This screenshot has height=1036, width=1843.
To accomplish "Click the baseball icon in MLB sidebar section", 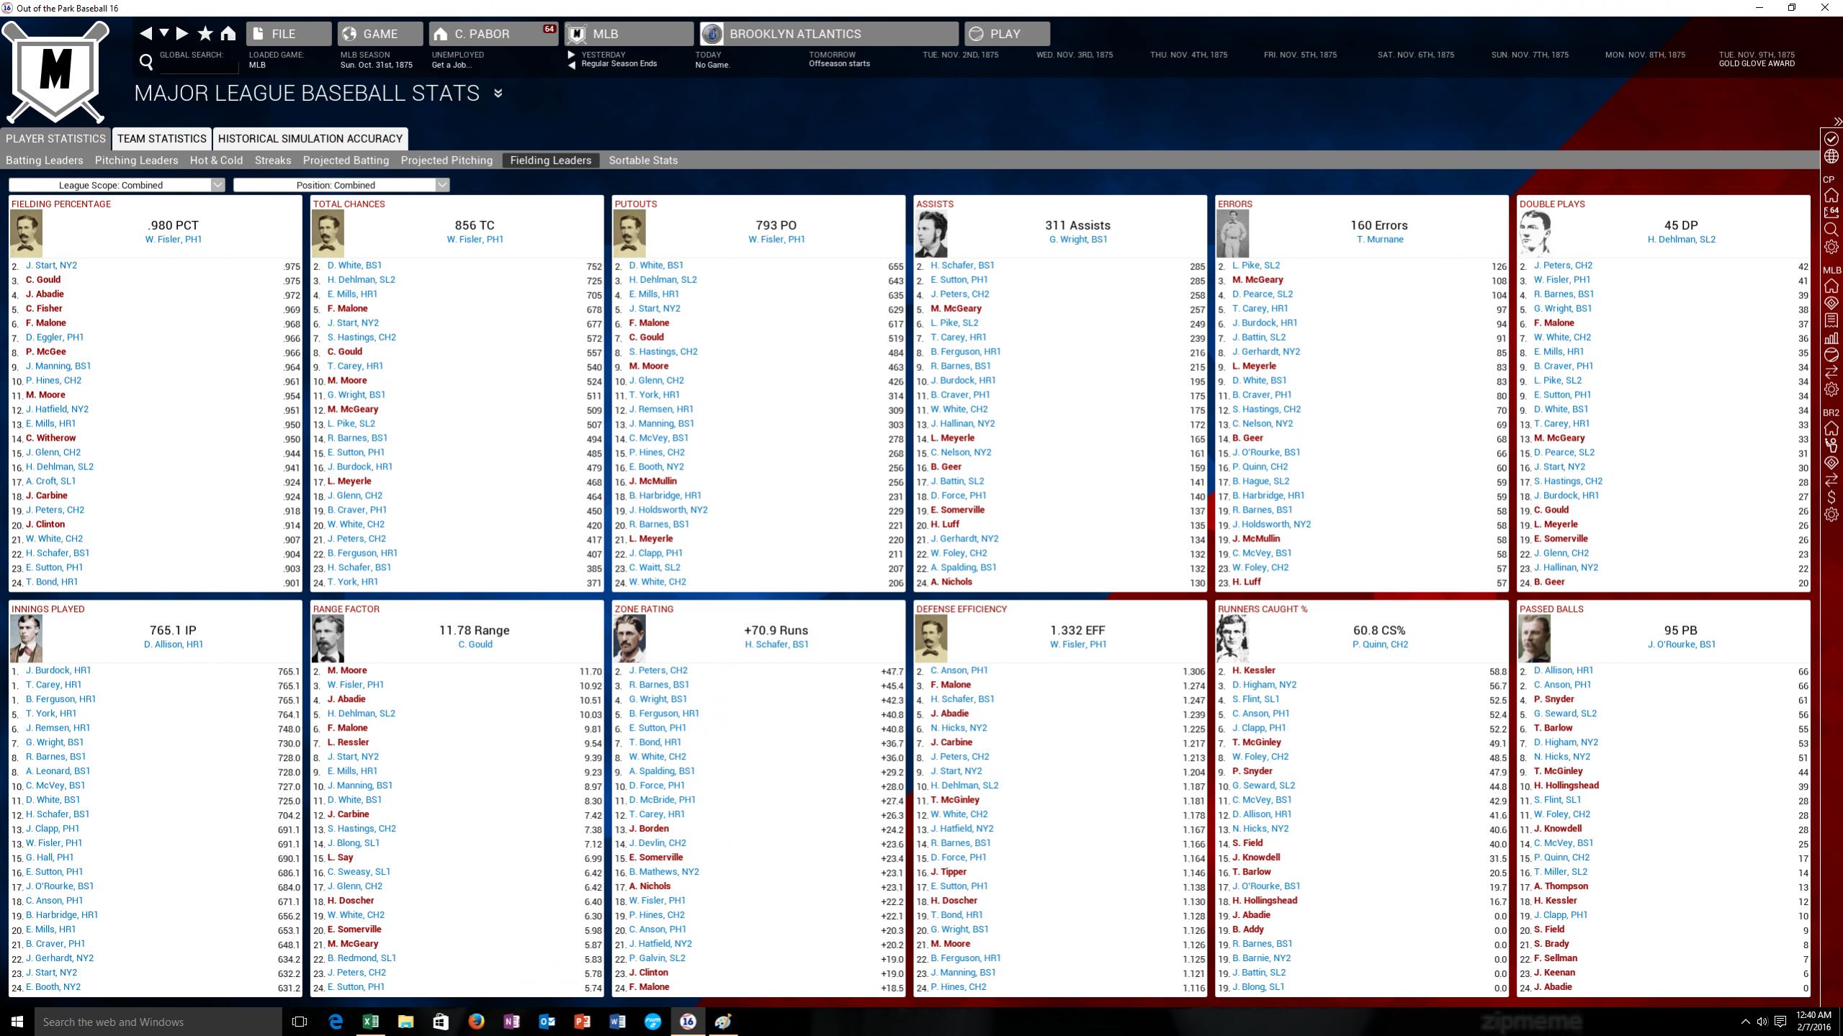I will point(1831,355).
